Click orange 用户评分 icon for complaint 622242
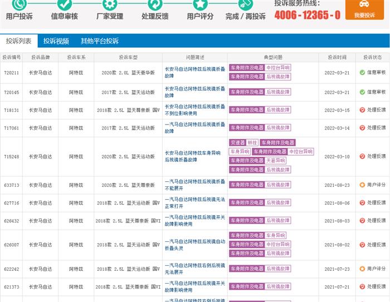 click(362, 269)
